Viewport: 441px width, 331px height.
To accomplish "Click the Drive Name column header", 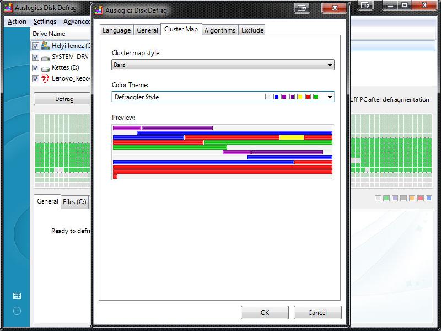I will click(x=49, y=34).
